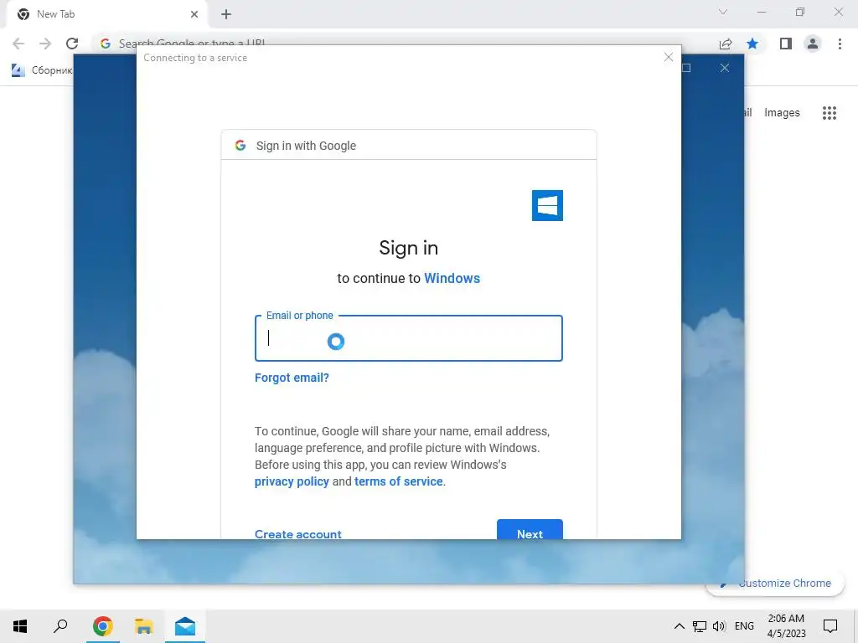Click the Chrome address bar Google icon
The height and width of the screenshot is (643, 858).
coord(106,44)
